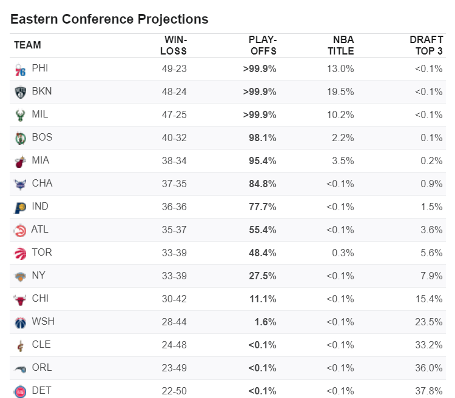Click the Charlotte Hornets logo icon
The height and width of the screenshot is (398, 455).
point(20,185)
